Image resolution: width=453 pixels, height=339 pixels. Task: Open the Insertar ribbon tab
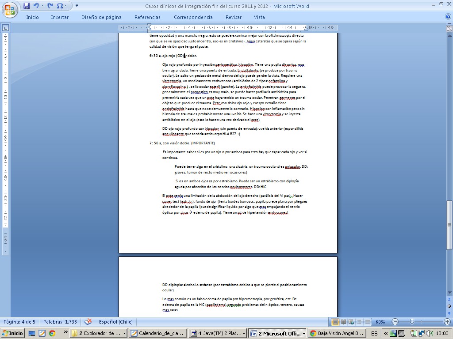[60, 17]
